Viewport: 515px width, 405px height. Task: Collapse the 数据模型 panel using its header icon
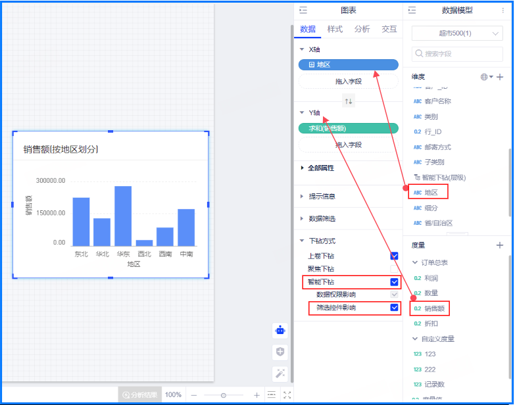coord(412,11)
